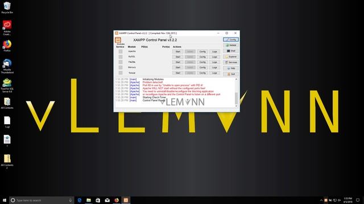Open the Explorer button in XAMPP
364x204 pixels.
[x=231, y=57]
